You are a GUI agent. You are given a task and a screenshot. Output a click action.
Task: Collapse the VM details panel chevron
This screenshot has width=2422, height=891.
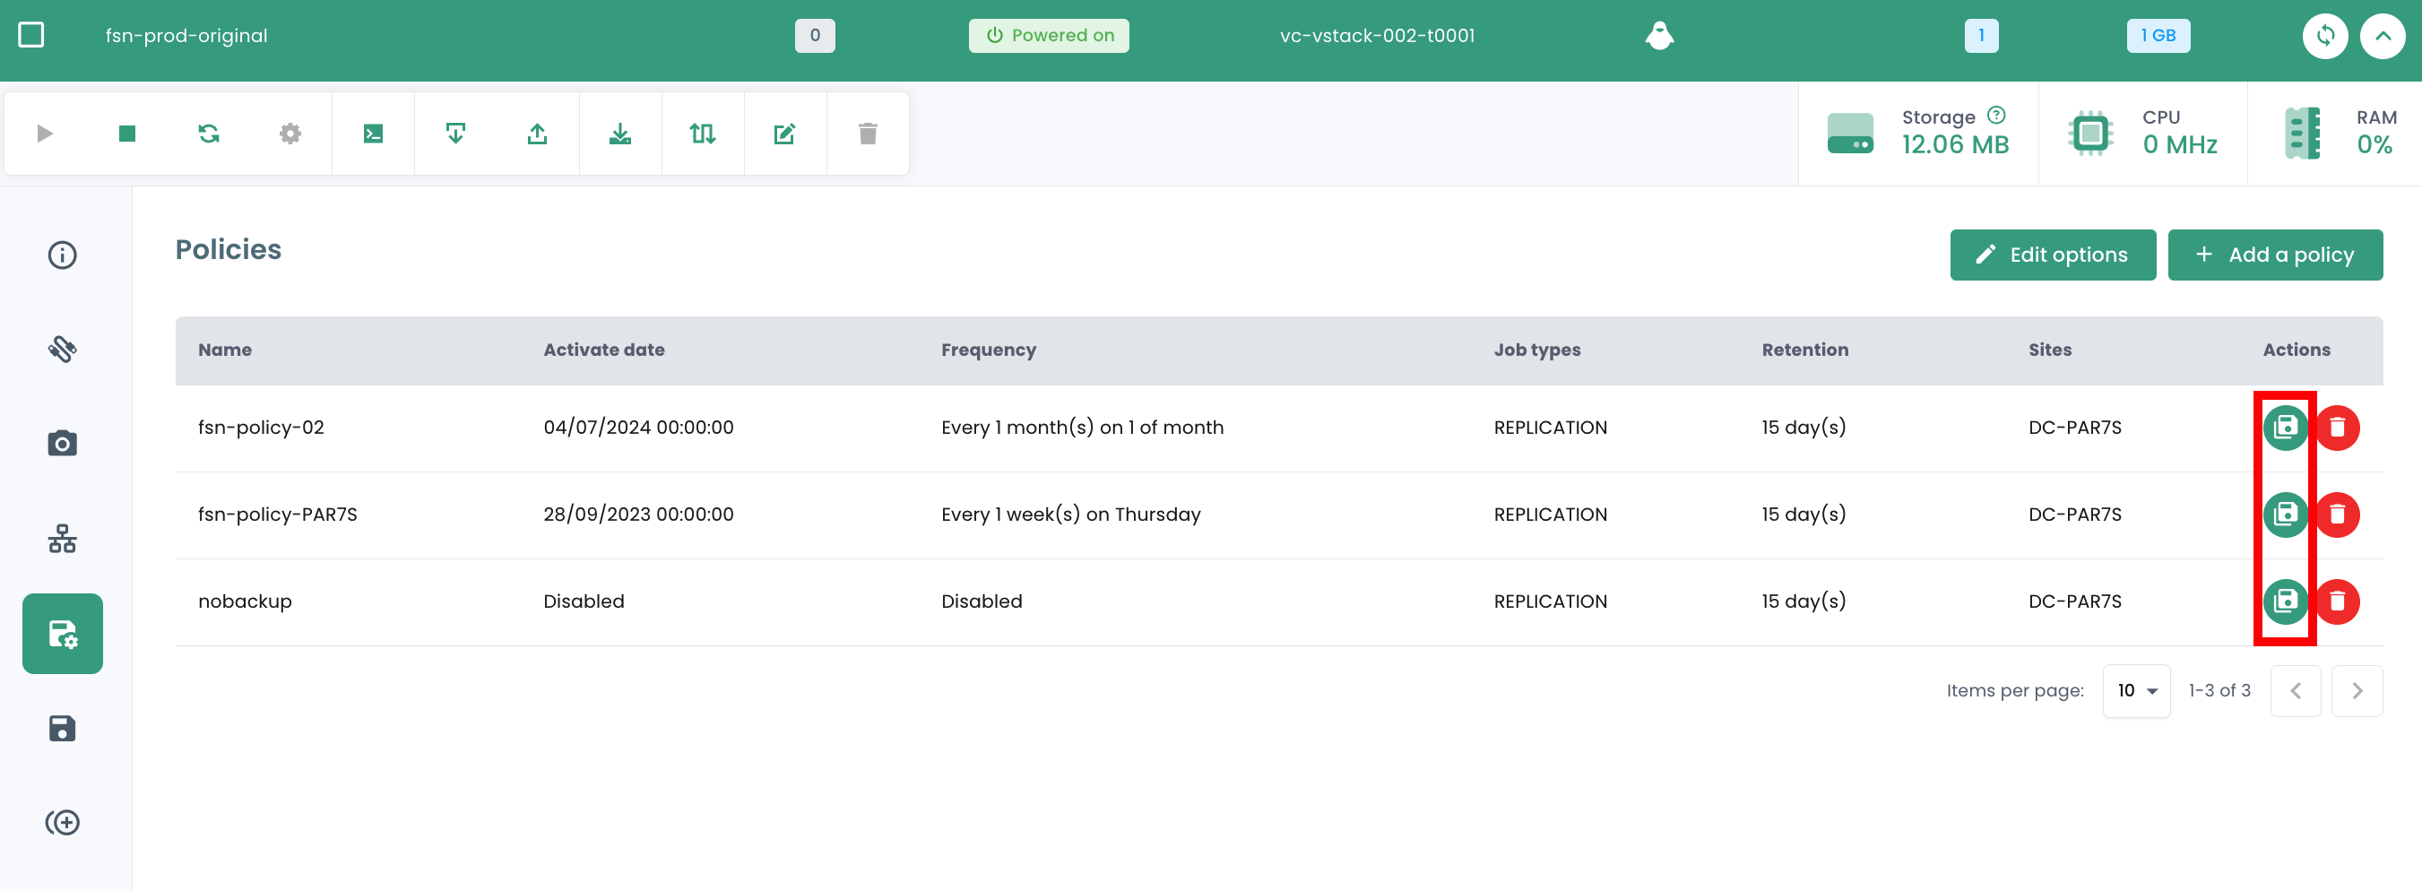2383,36
